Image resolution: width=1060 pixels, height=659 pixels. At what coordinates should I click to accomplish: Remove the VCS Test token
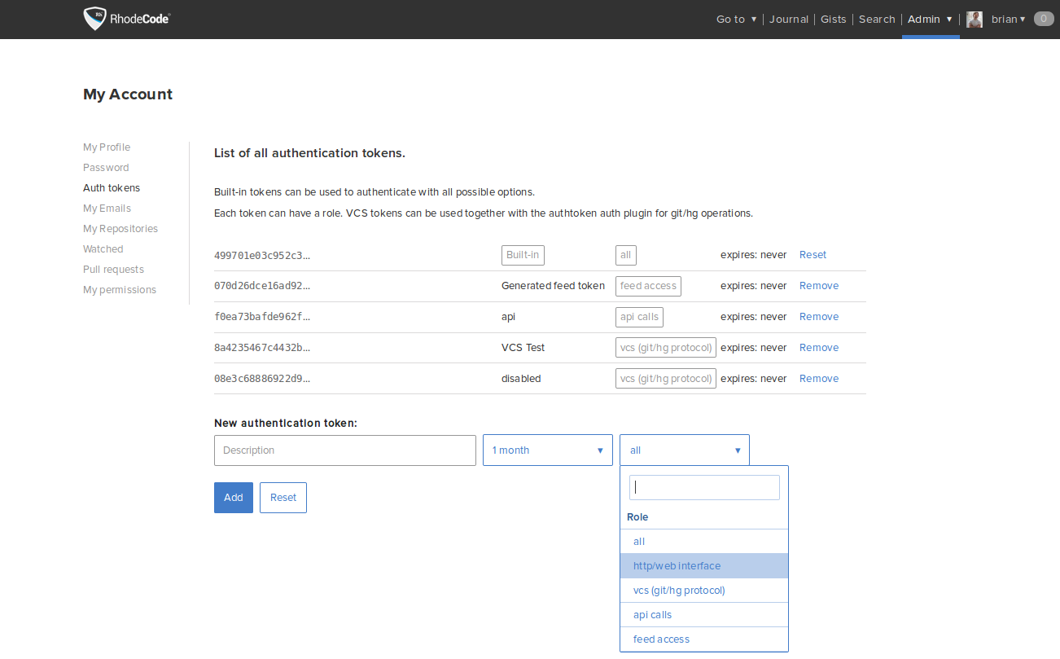(818, 348)
